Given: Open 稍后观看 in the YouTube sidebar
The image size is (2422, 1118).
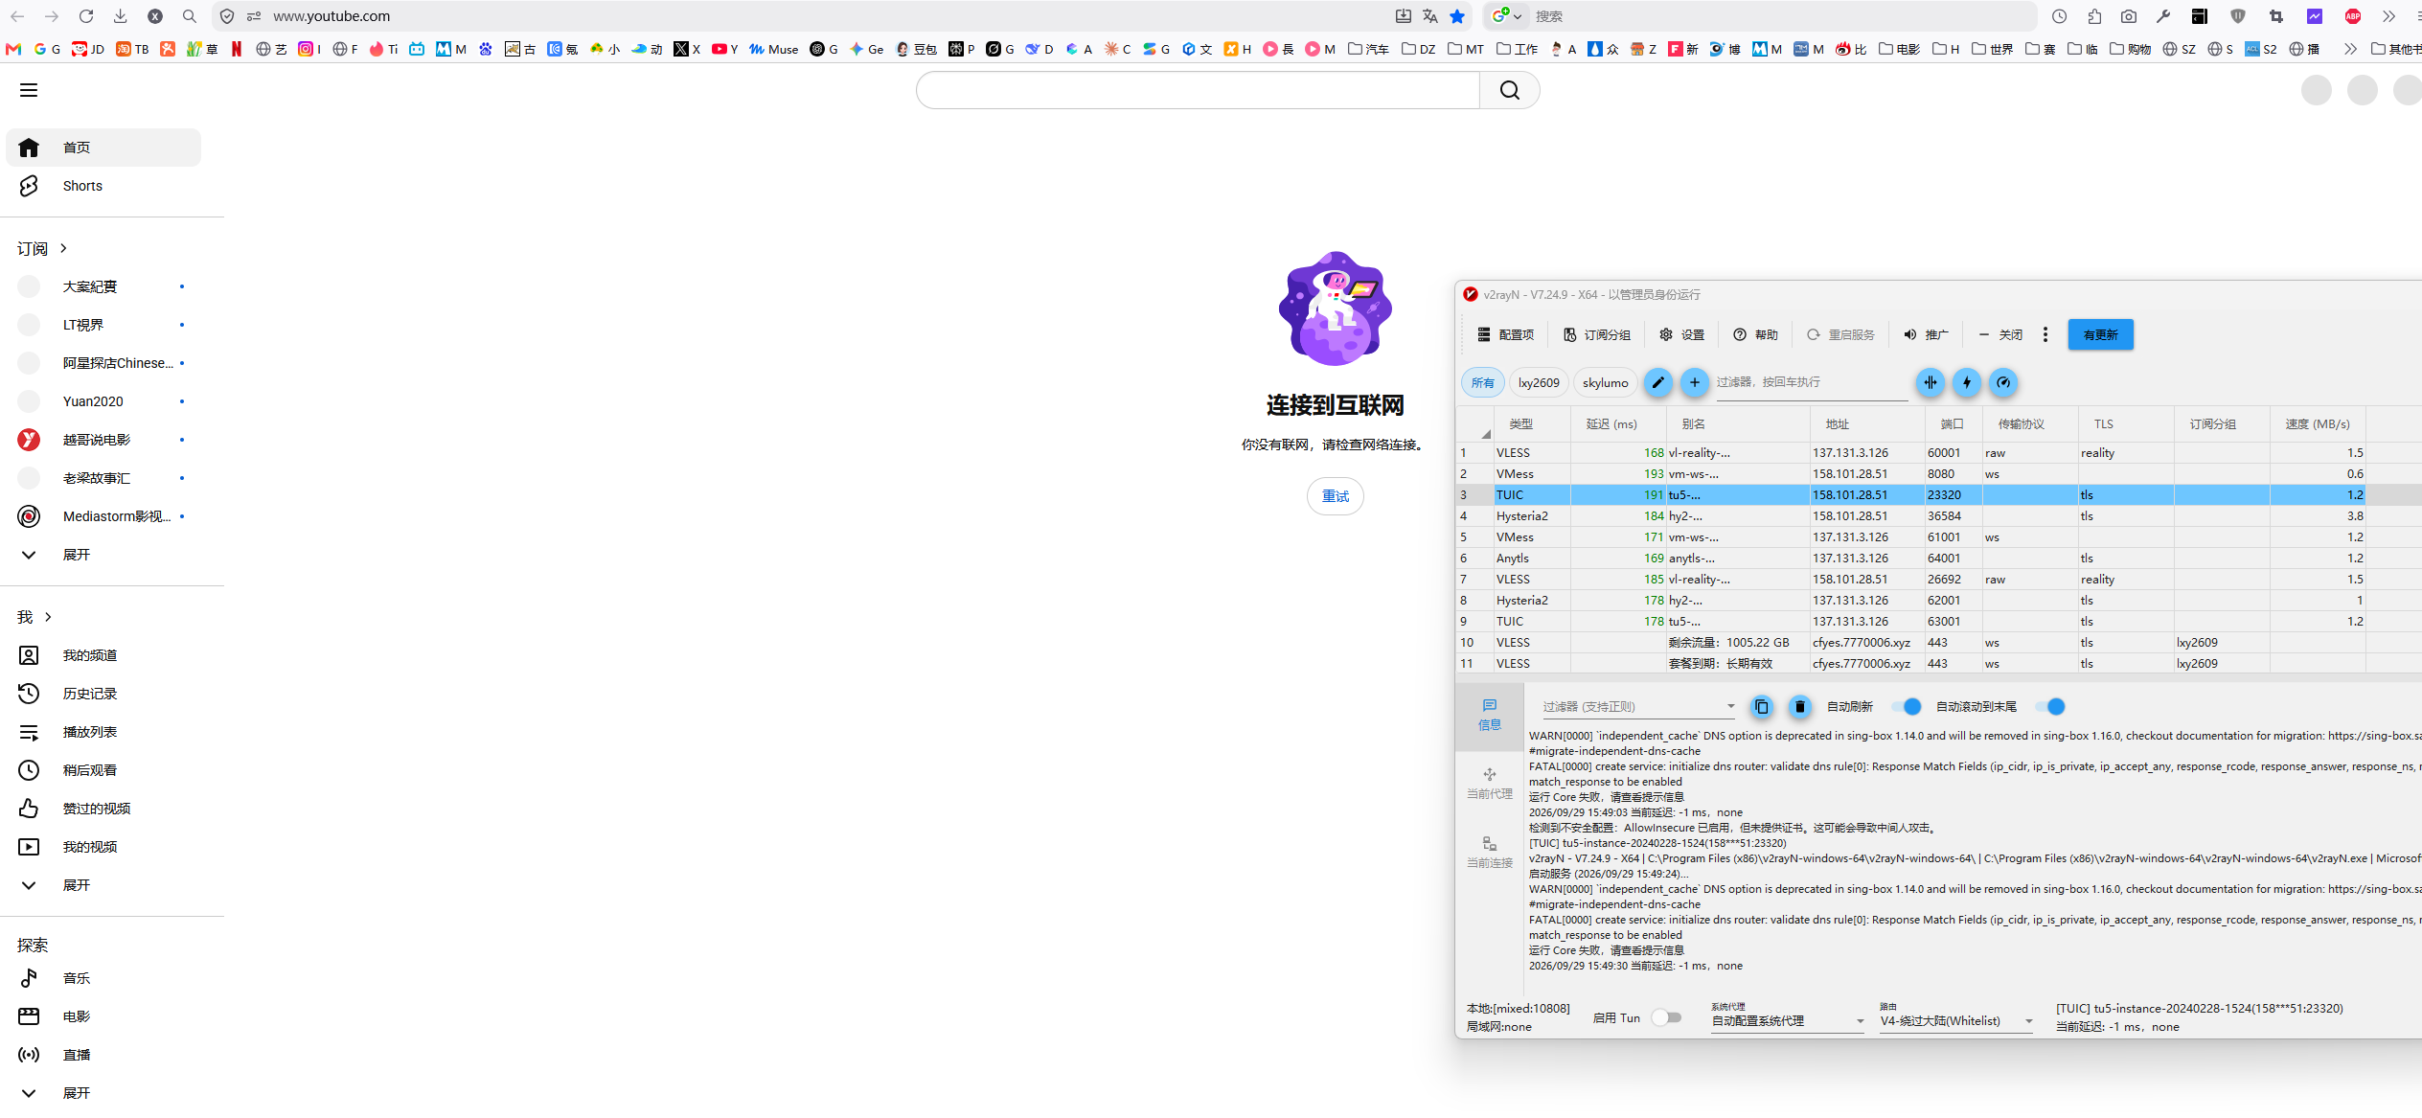Looking at the screenshot, I should point(103,770).
